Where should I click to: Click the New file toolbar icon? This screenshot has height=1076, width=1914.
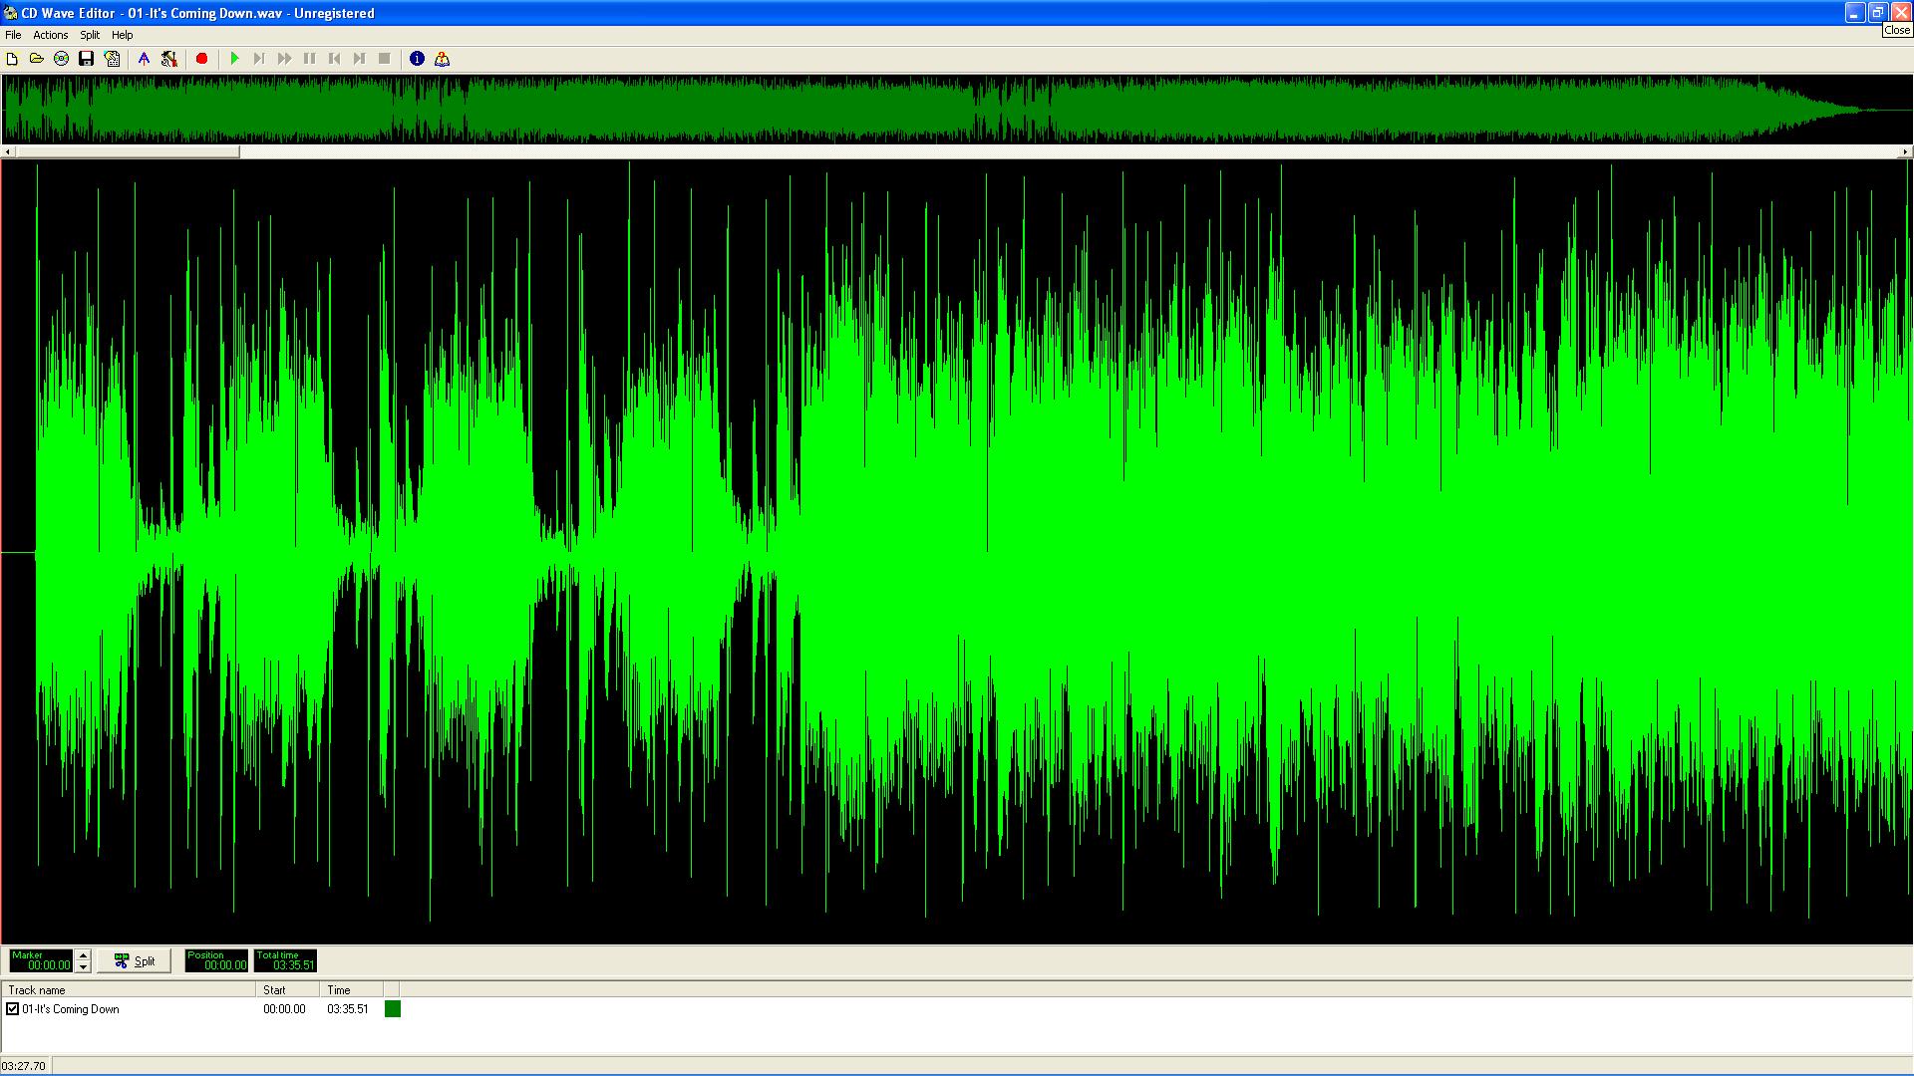pos(12,59)
